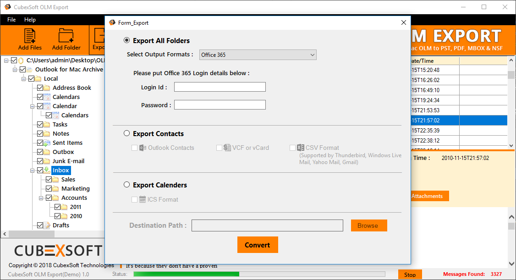The width and height of the screenshot is (516, 280).
Task: Click the Date/Time column header
Action: 435,61
